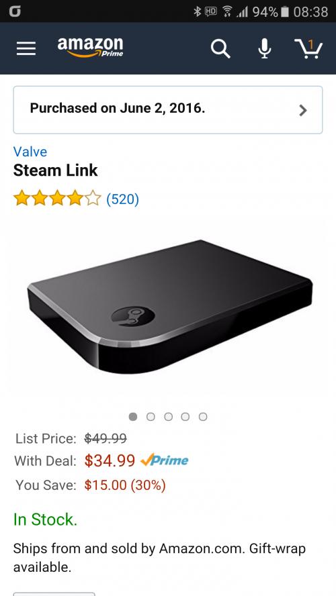This screenshot has width=336, height=596.
Task: Tap the Steam Link product image
Action: tap(169, 306)
